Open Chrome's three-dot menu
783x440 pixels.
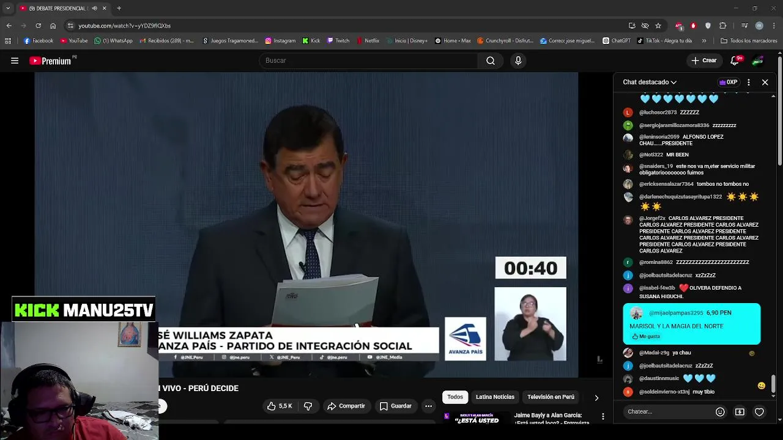click(x=774, y=26)
